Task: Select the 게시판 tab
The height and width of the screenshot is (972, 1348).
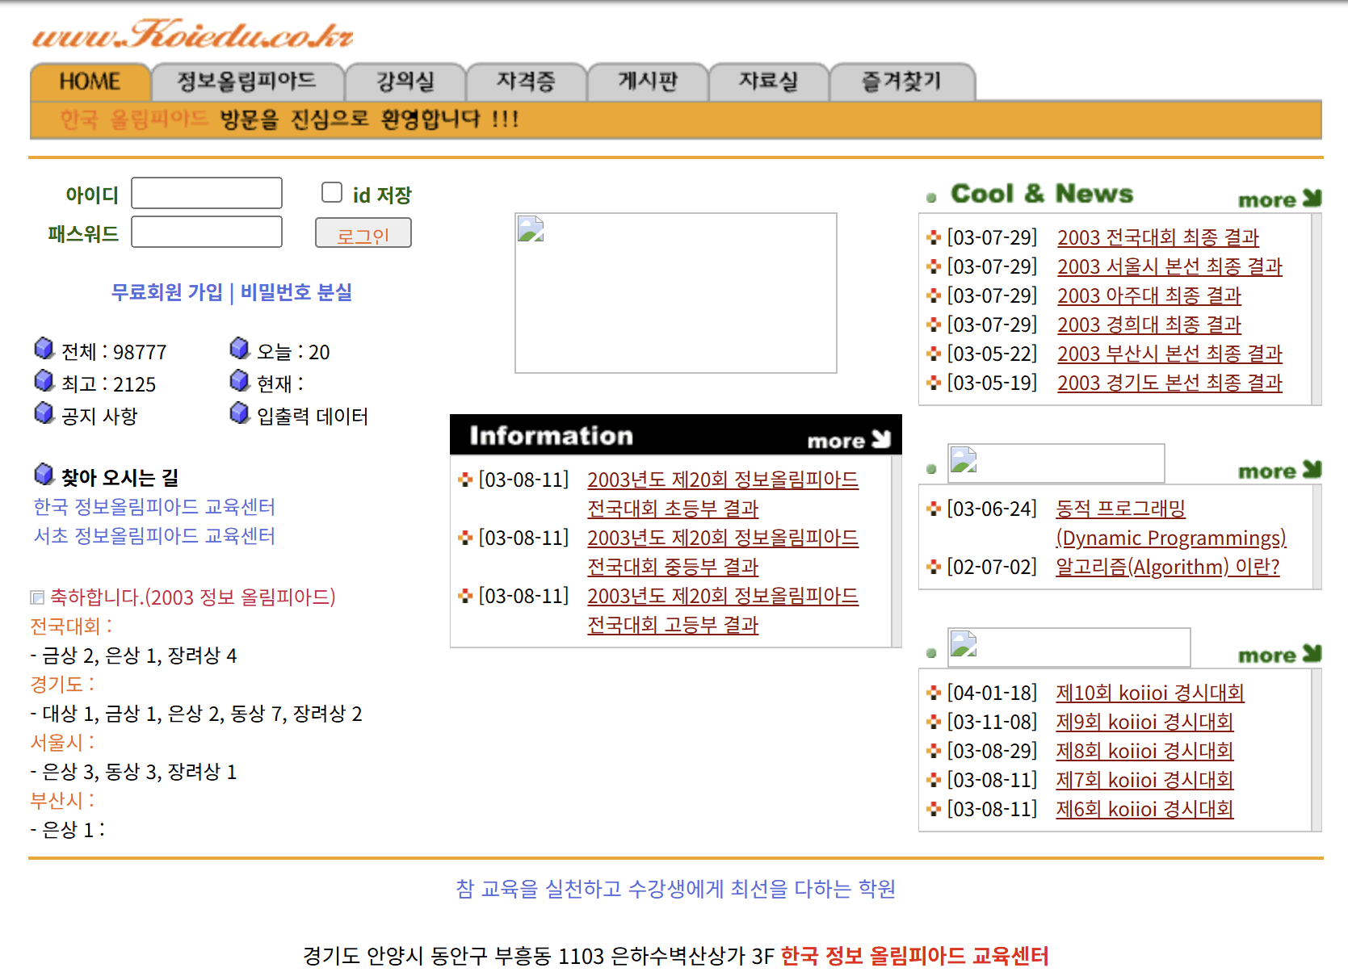Action: [648, 82]
